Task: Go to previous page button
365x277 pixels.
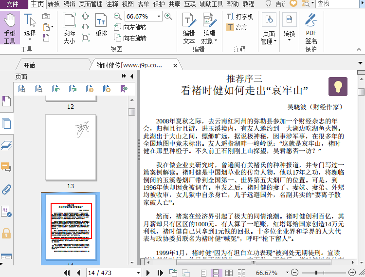Action: coord(79,273)
